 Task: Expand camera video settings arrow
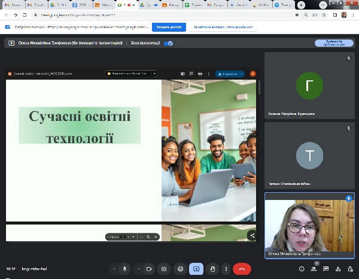click(x=138, y=269)
